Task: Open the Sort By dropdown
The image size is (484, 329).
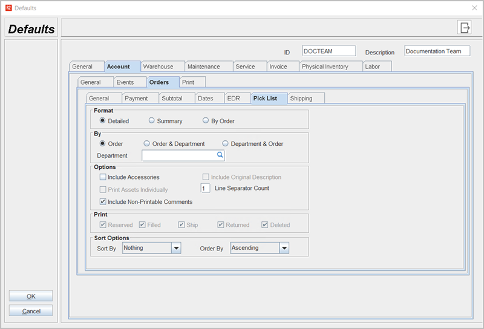Action: (x=175, y=248)
